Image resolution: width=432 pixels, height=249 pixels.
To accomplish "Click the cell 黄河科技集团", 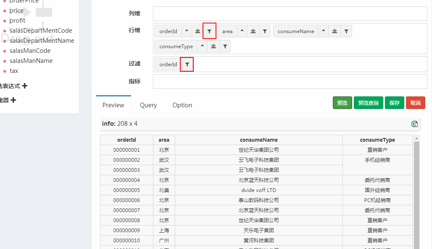I will (259, 241).
